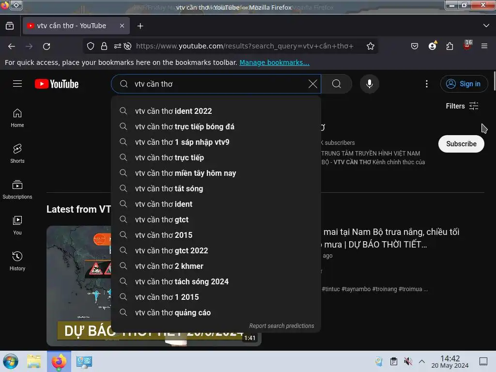Open a new tab with plus
This screenshot has width=496, height=372.
point(140,26)
